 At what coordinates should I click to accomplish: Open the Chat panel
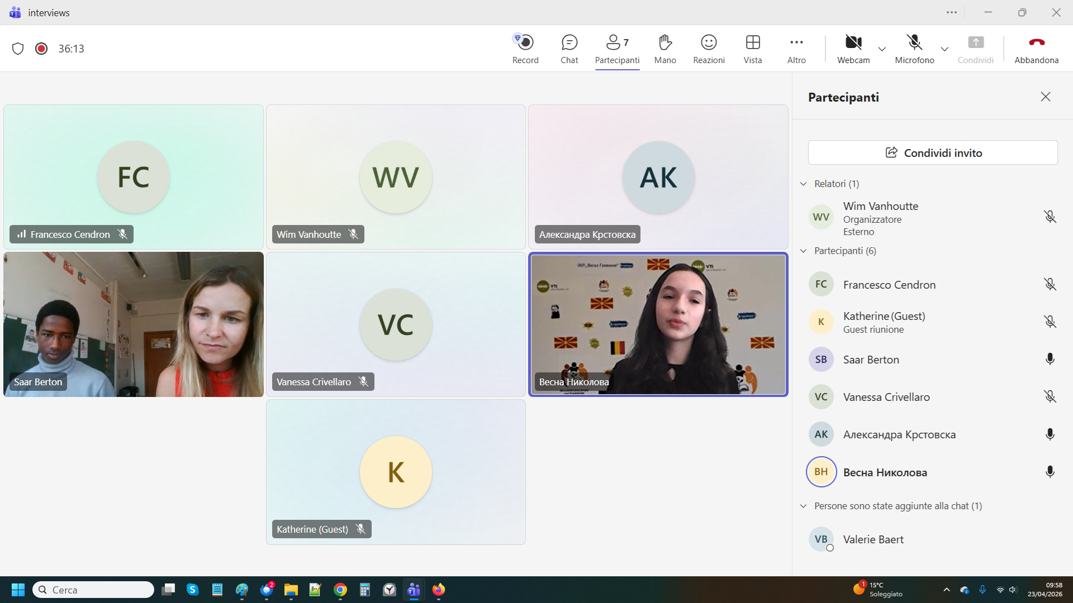pos(569,49)
